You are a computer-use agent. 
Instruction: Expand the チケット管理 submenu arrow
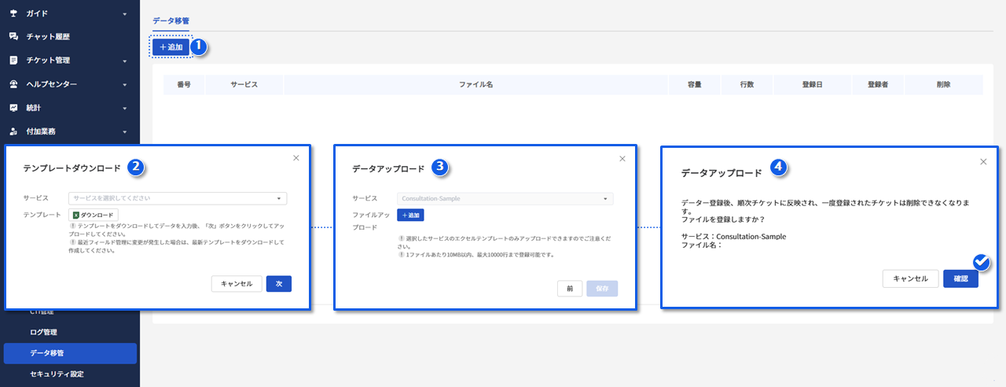pos(124,61)
